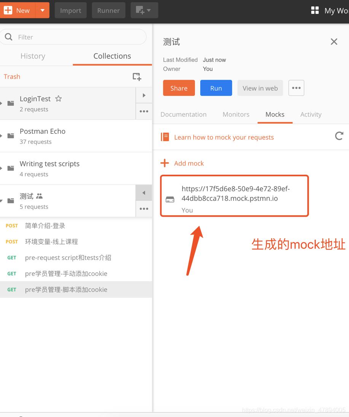Open pre-request script和tests介绍 GET request

pyautogui.click(x=76, y=258)
